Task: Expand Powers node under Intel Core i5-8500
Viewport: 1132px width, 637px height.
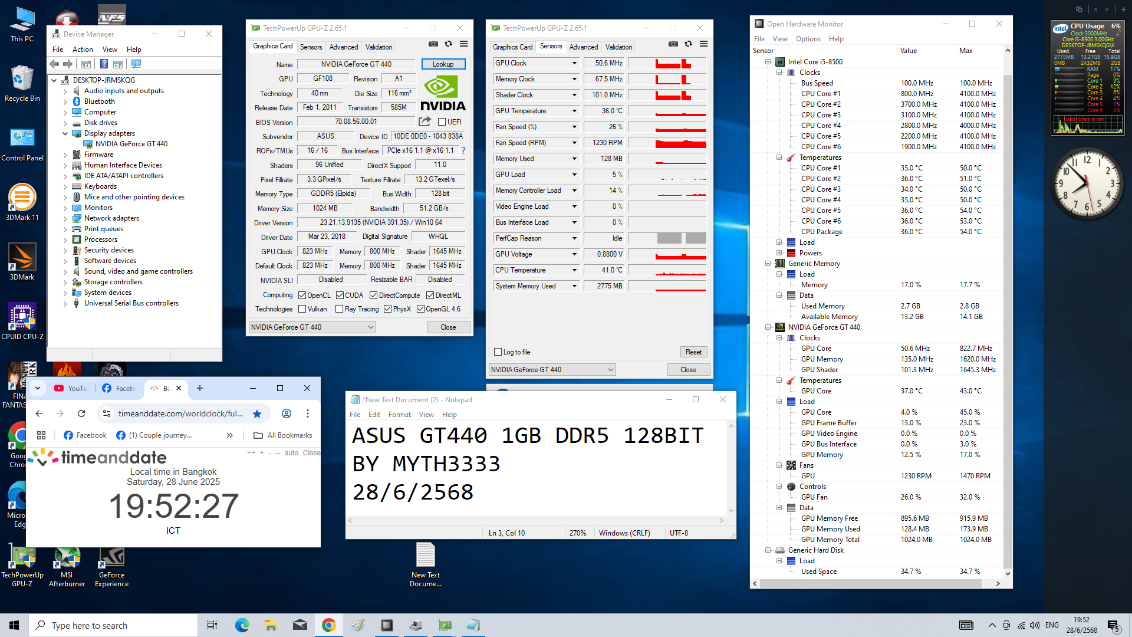Action: 779,253
